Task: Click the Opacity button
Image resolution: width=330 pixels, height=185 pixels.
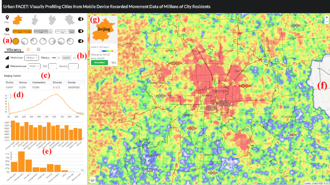Action: tap(66, 58)
